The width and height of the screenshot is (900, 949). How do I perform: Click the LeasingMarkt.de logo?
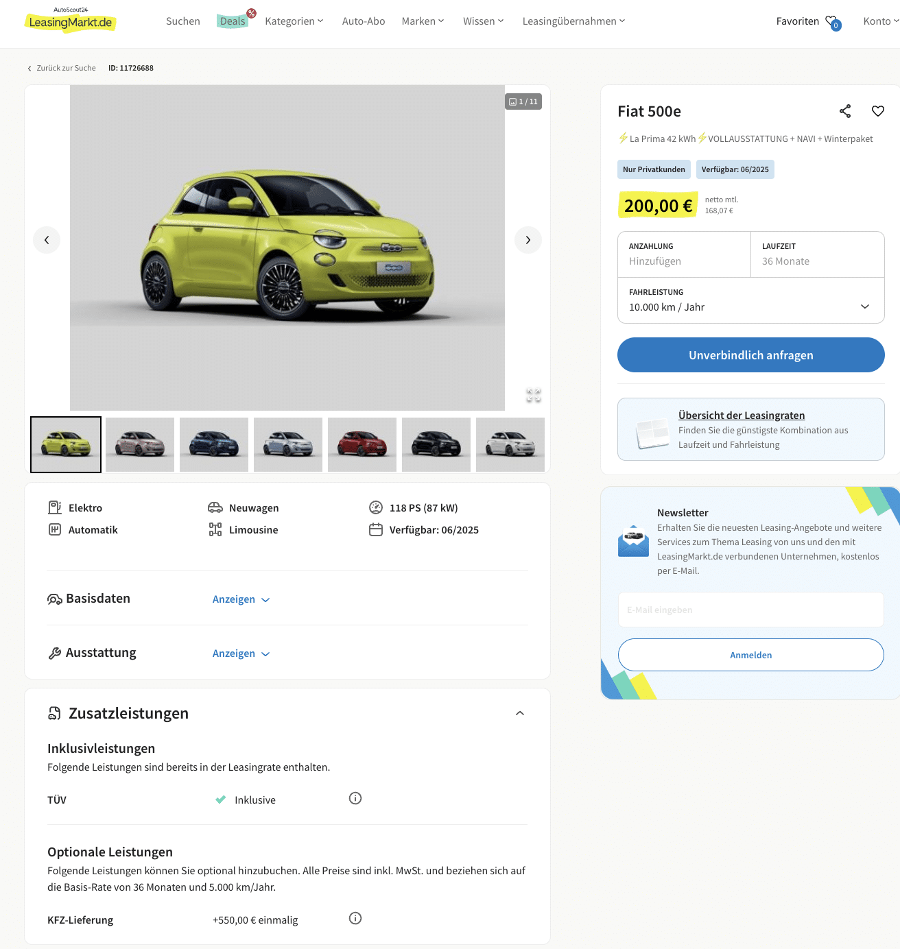click(x=71, y=20)
